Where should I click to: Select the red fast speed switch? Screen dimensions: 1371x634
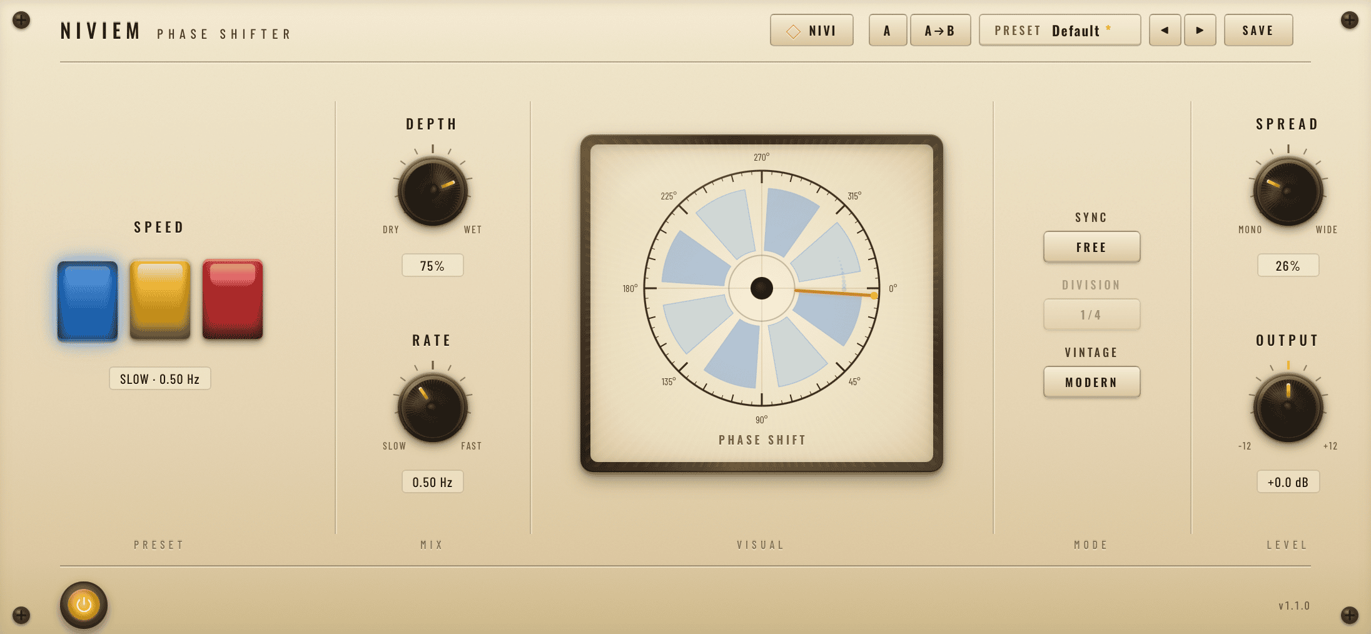tap(233, 299)
